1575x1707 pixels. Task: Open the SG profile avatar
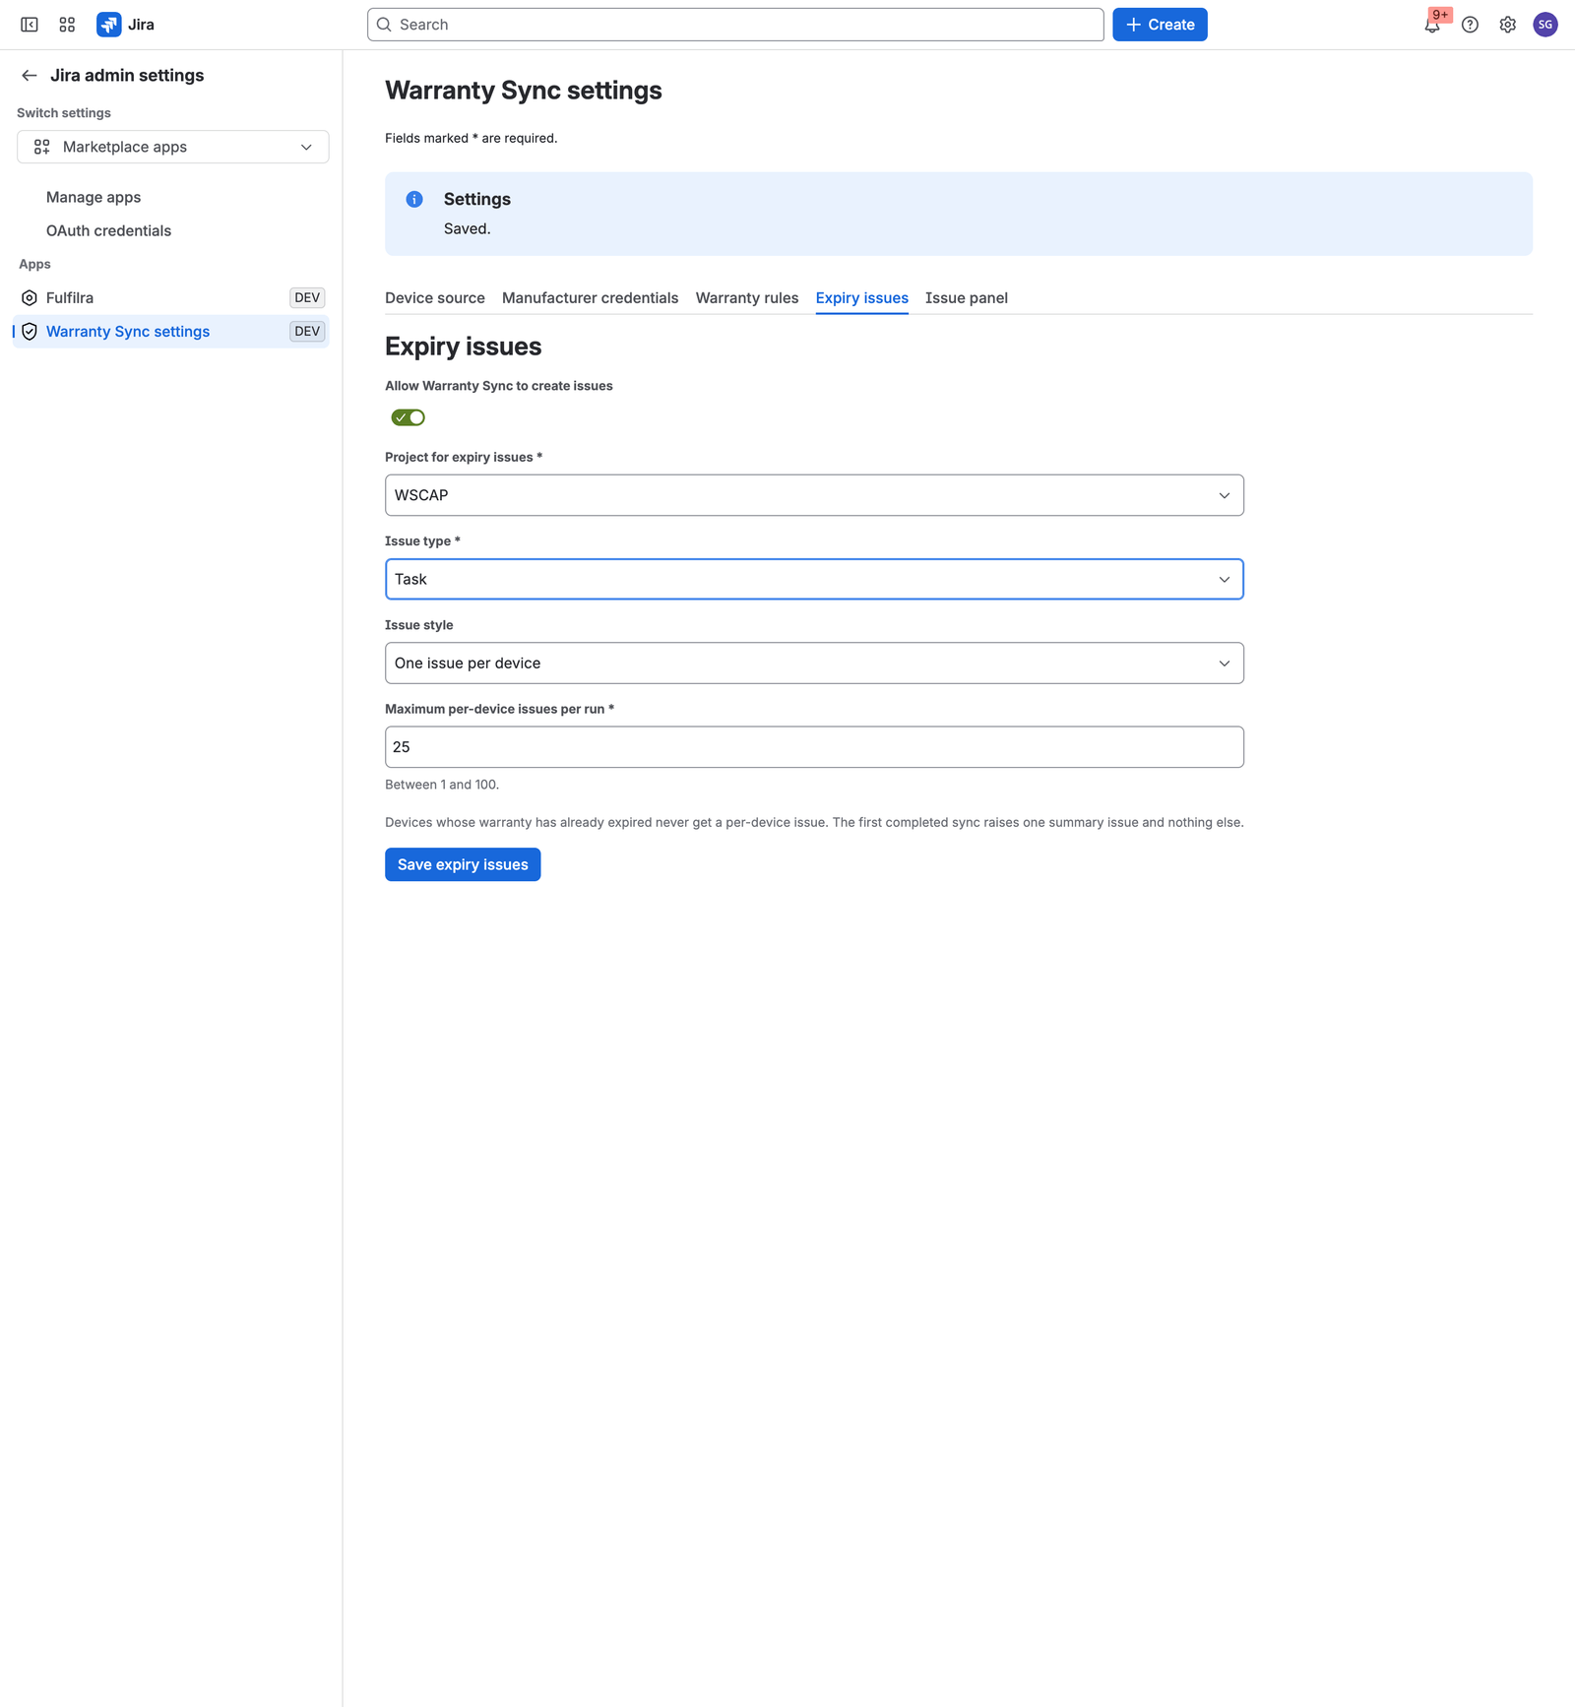tap(1545, 25)
